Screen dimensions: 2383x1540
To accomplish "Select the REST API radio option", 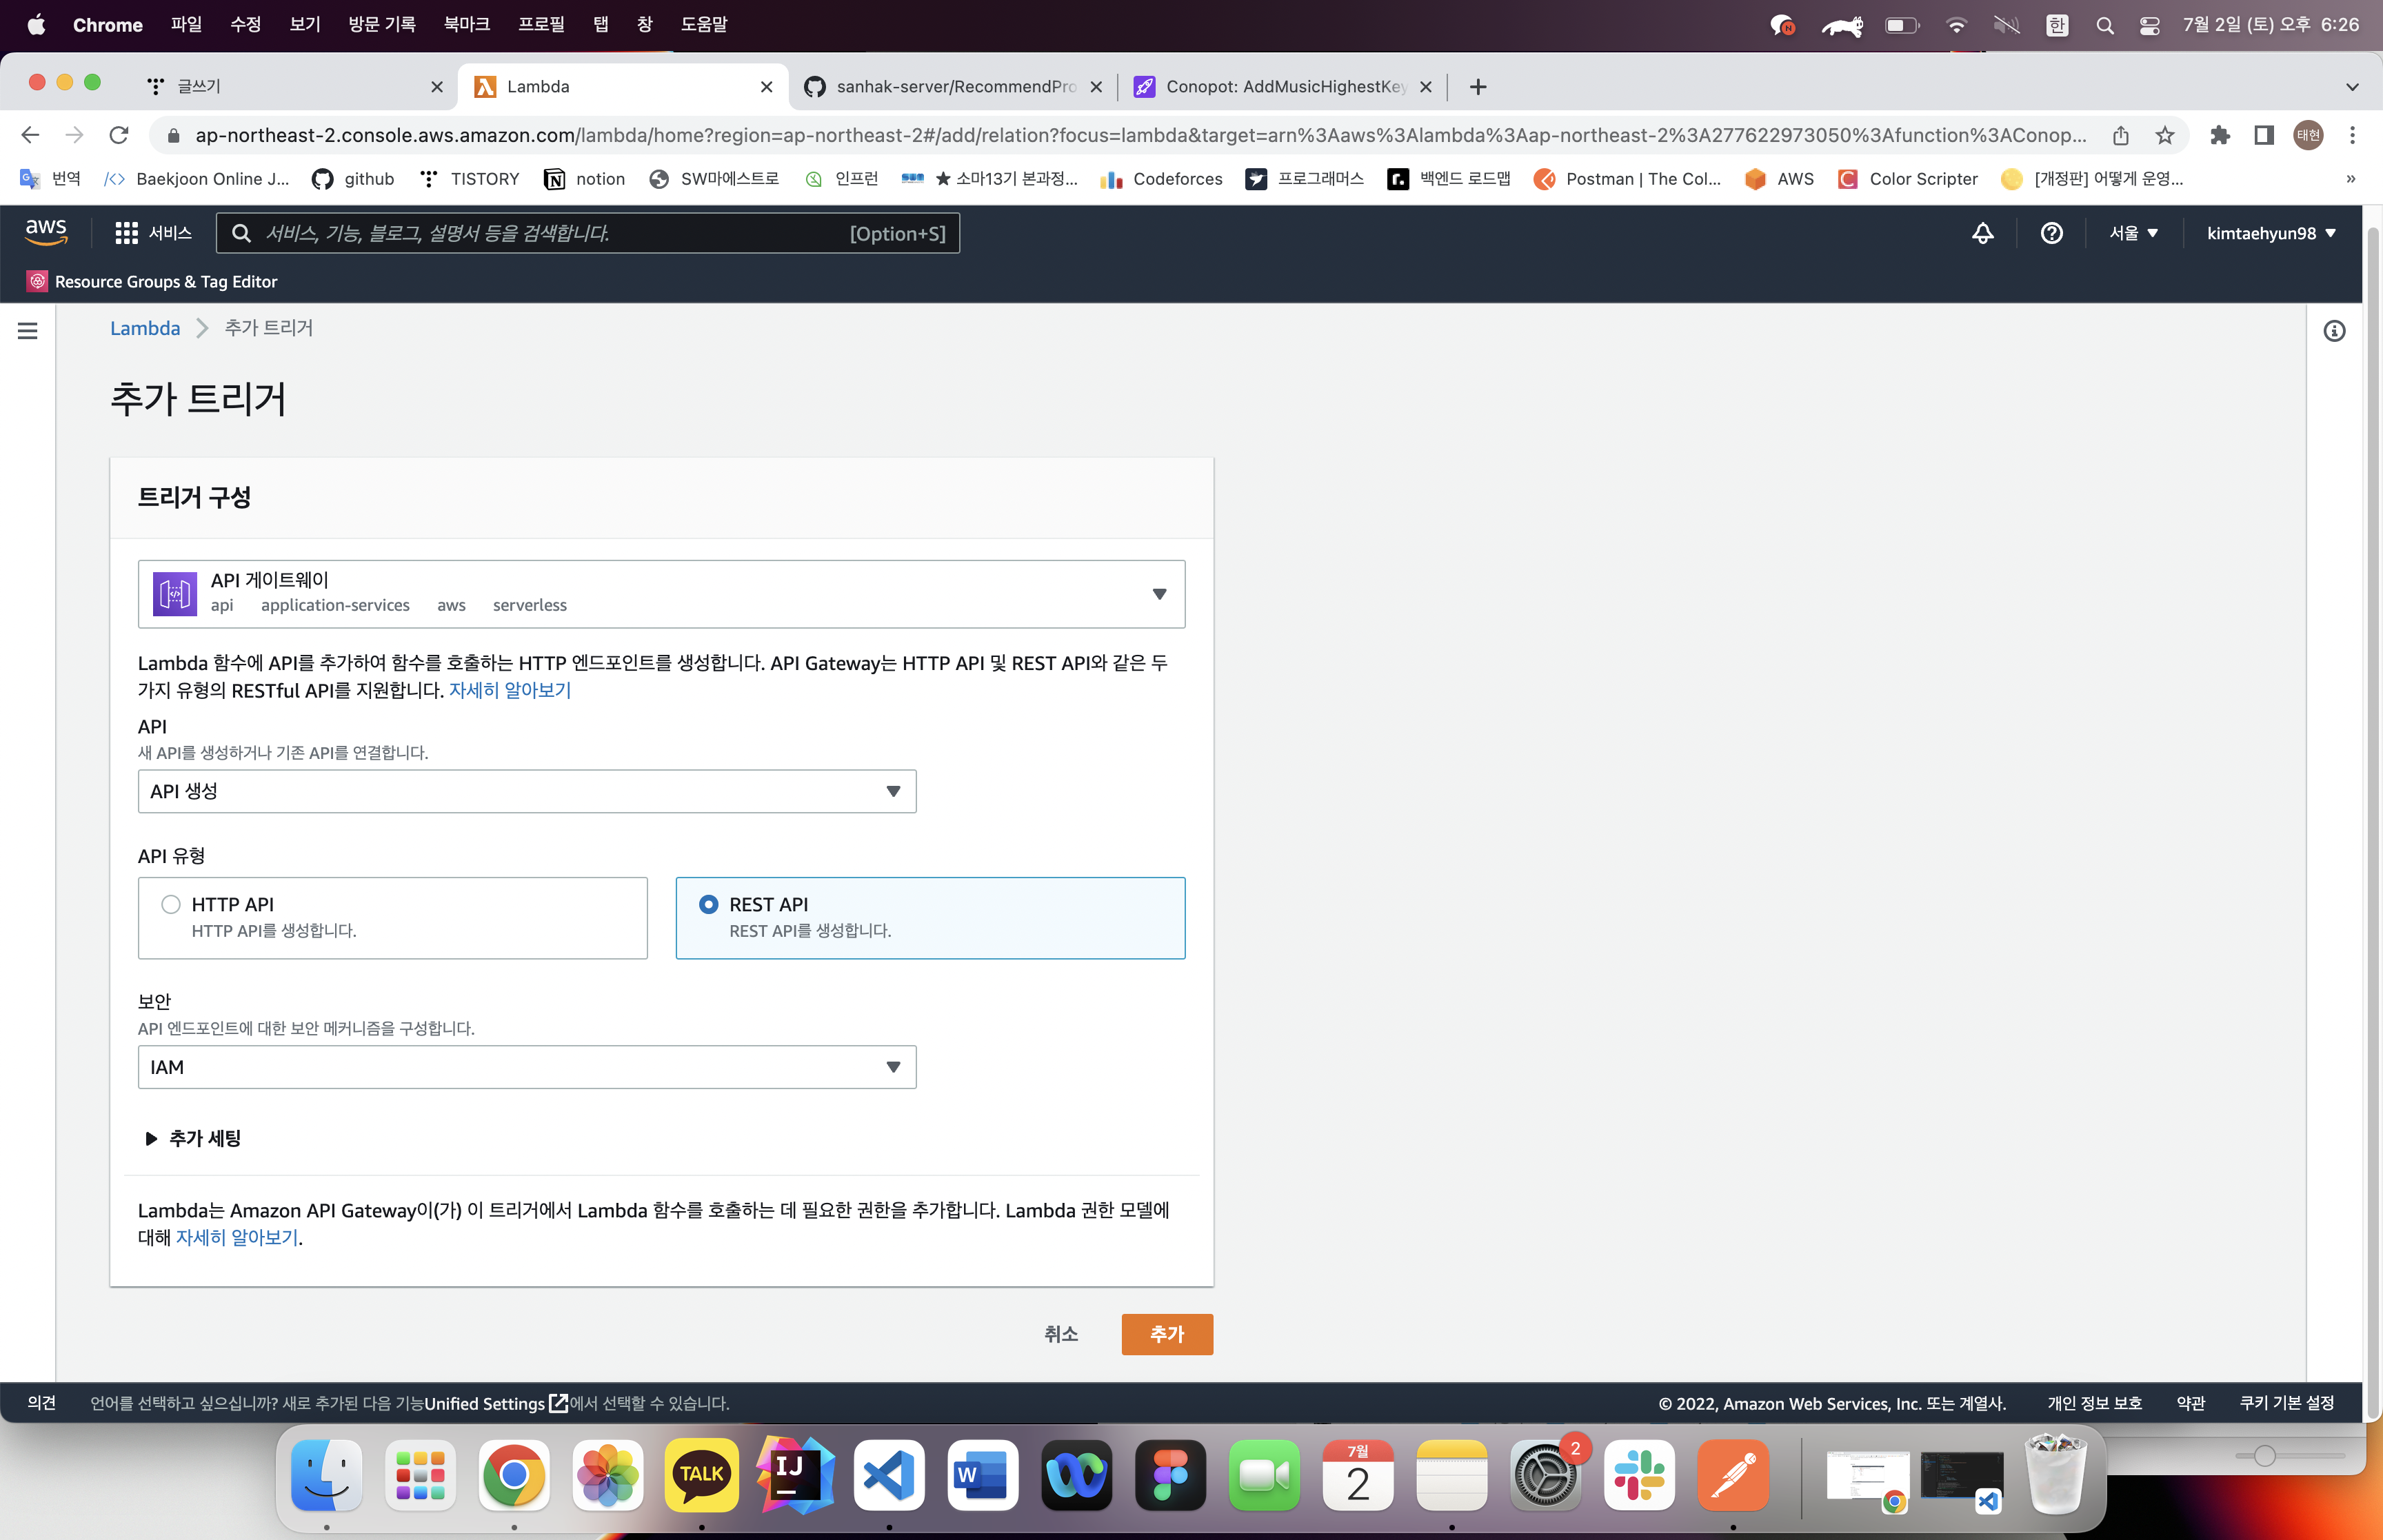I will (x=708, y=904).
